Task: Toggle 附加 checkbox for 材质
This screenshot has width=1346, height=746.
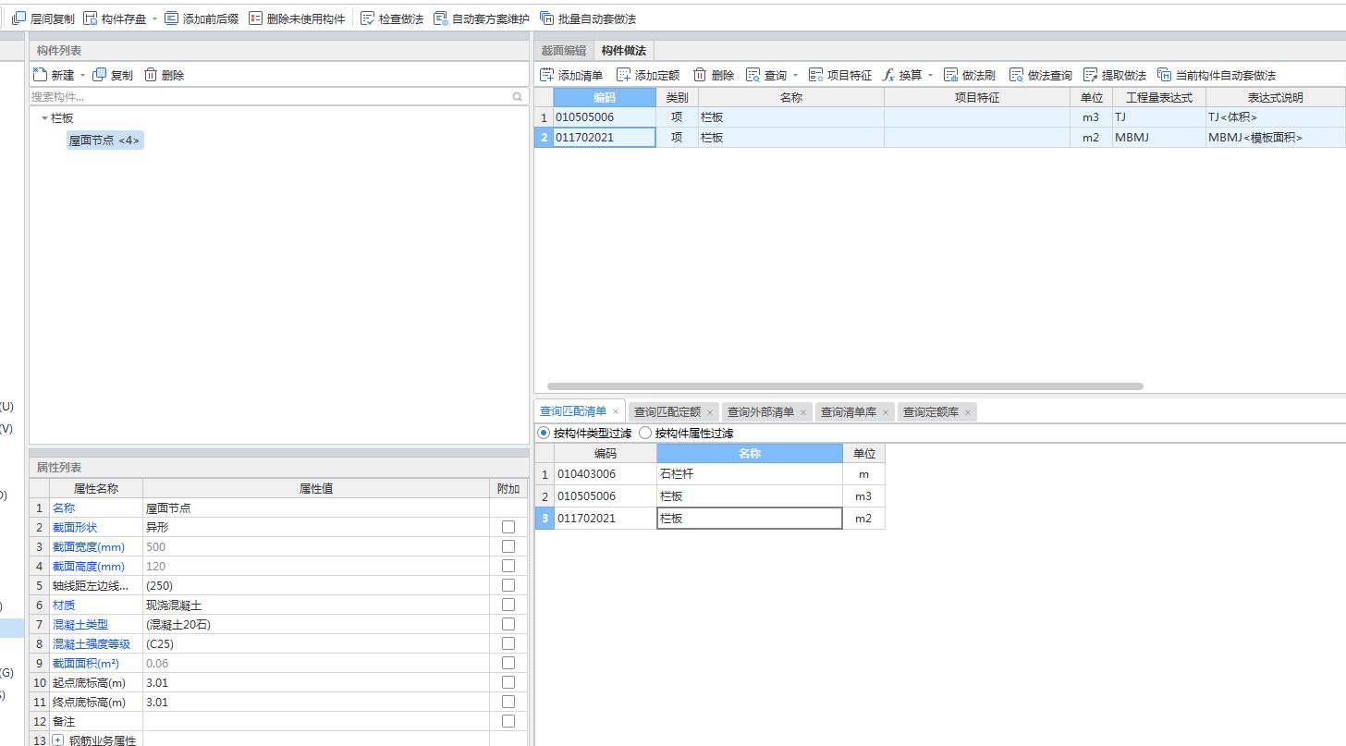Action: (x=508, y=605)
